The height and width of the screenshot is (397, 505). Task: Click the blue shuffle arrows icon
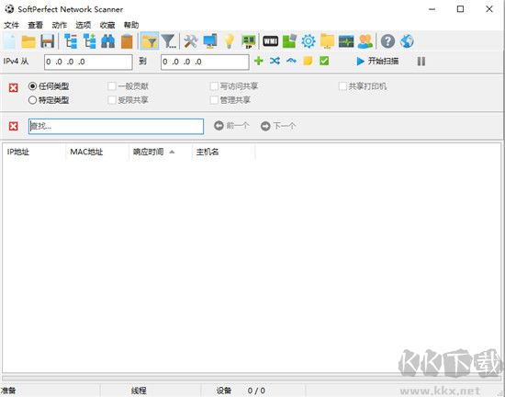click(275, 61)
